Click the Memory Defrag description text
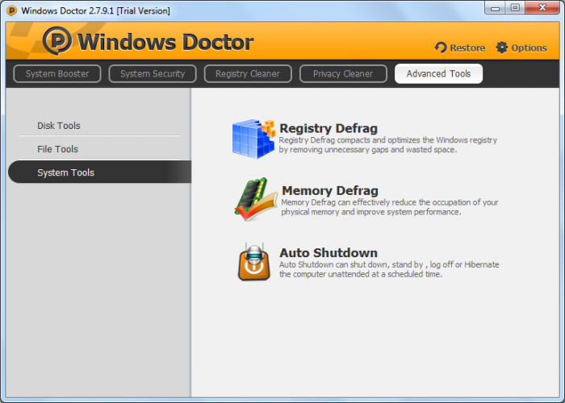The width and height of the screenshot is (565, 403). (x=390, y=207)
